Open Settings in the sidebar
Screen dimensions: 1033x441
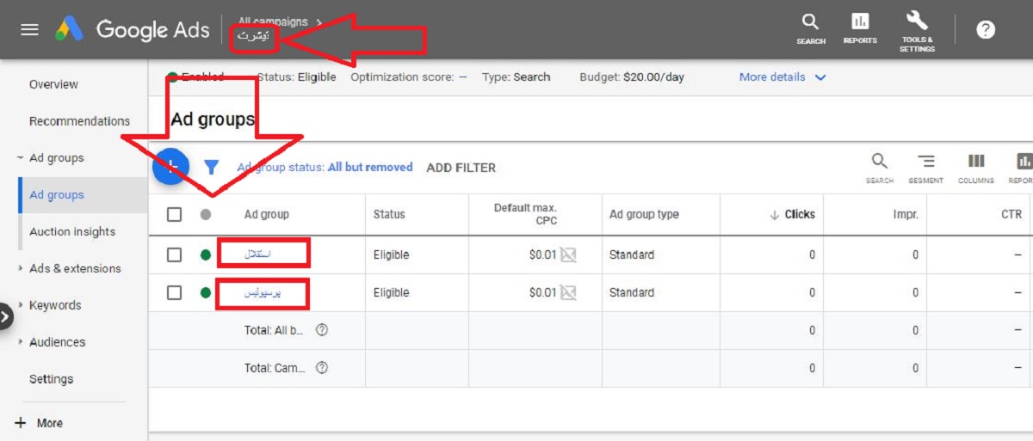pos(51,379)
